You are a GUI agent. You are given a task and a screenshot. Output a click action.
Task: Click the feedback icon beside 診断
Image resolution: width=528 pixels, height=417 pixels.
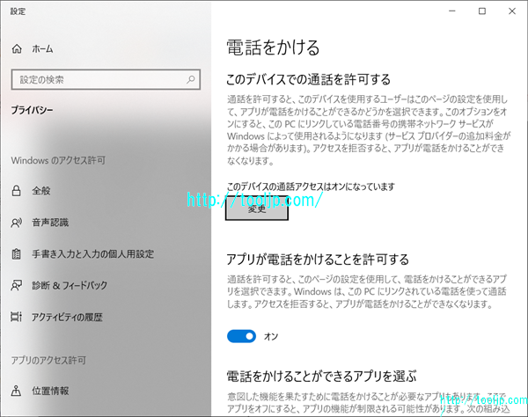pos(16,285)
